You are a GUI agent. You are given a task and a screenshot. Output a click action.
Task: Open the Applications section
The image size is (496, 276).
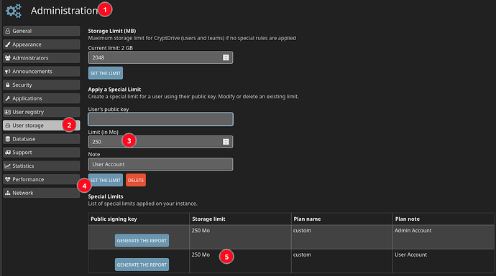[42, 98]
